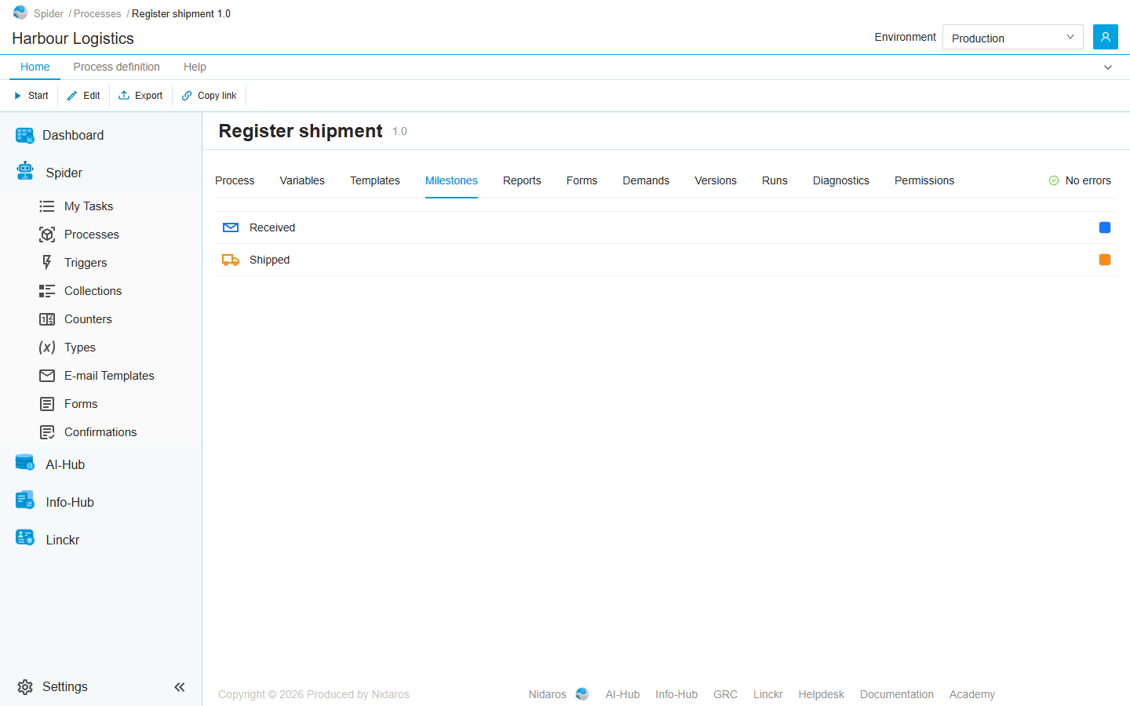This screenshot has height=706, width=1130.
Task: Click the Start play icon
Action: pos(17,96)
